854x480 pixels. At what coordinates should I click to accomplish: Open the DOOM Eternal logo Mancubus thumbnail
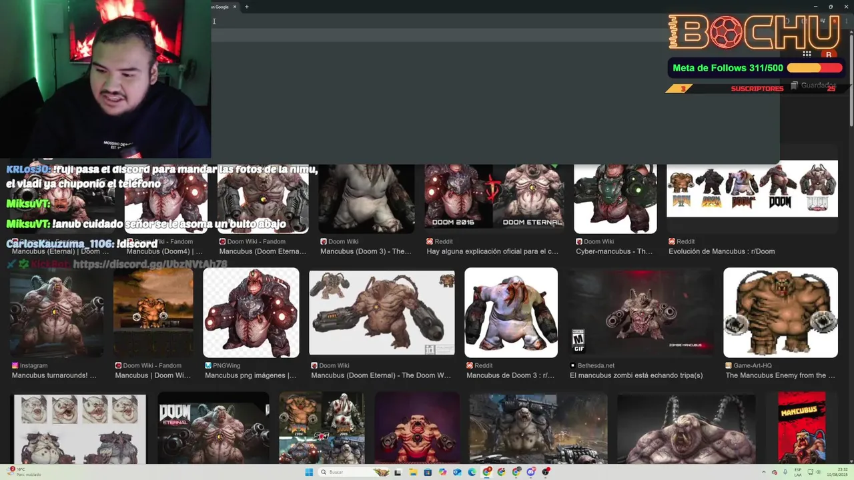click(x=213, y=427)
